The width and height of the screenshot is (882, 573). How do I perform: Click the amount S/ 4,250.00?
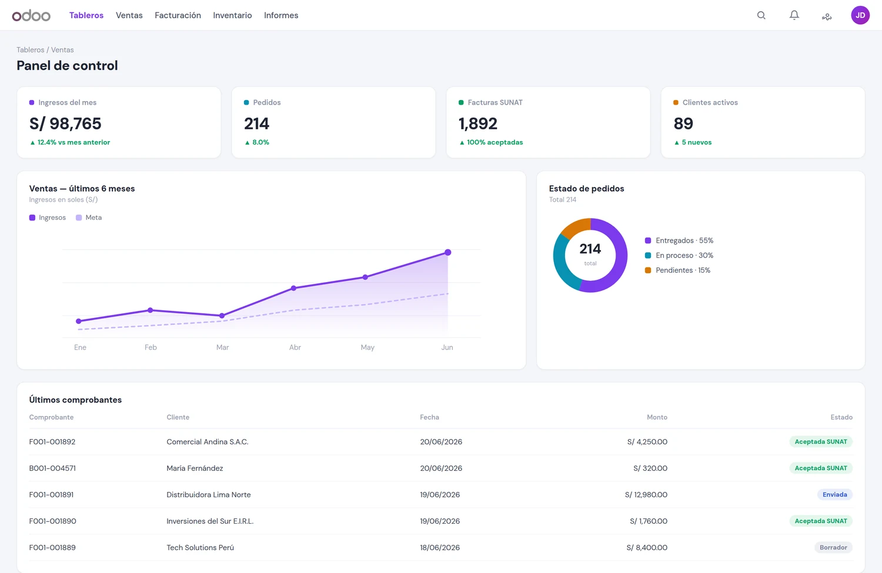[x=647, y=442]
